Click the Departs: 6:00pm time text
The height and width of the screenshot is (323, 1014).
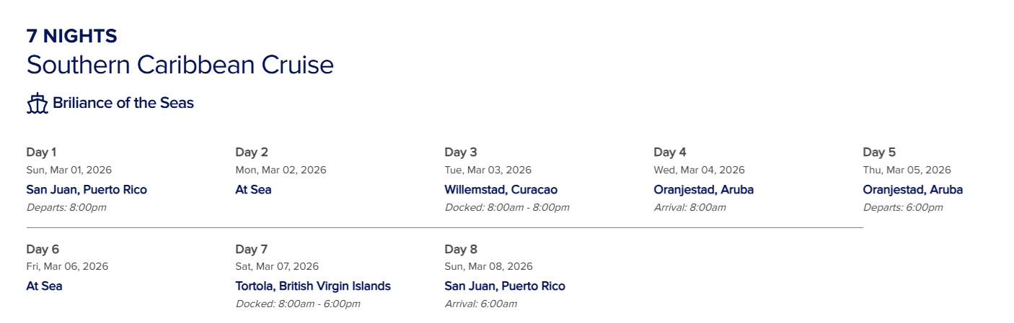tap(903, 208)
